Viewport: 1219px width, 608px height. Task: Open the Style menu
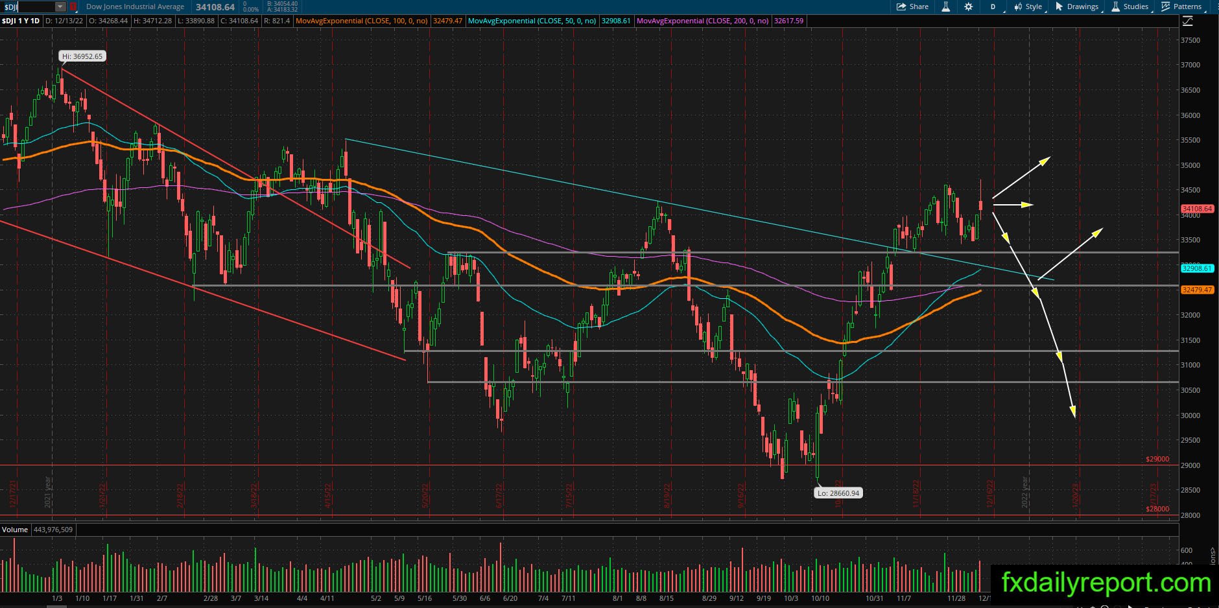pos(1028,6)
